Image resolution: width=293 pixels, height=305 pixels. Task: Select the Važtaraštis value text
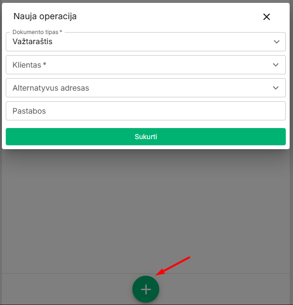33,41
